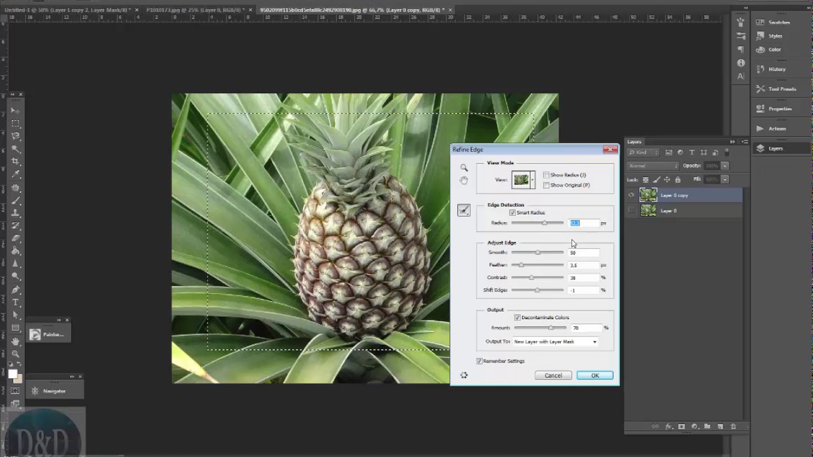The width and height of the screenshot is (813, 457).
Task: Expand the Navigator panel double arrows
Action: pos(72,376)
